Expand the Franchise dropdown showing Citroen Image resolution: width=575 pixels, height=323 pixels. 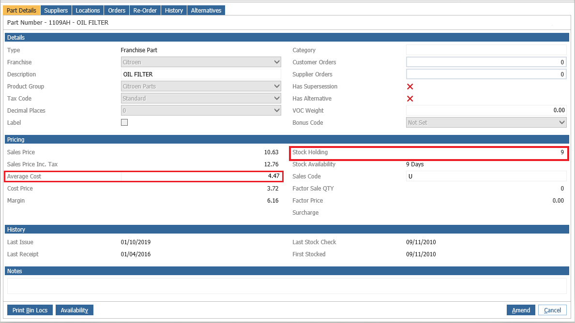click(201, 62)
